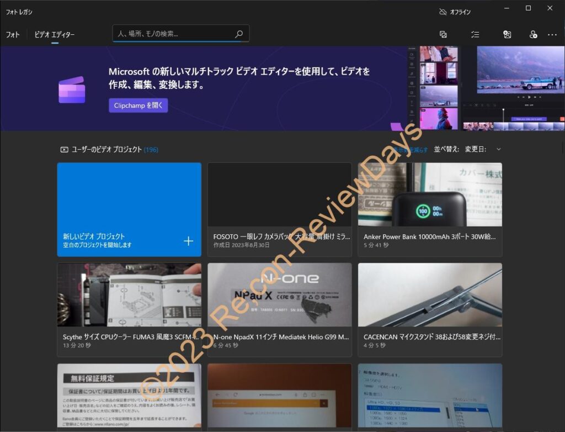Click the import images icon in the toolbar

(507, 34)
